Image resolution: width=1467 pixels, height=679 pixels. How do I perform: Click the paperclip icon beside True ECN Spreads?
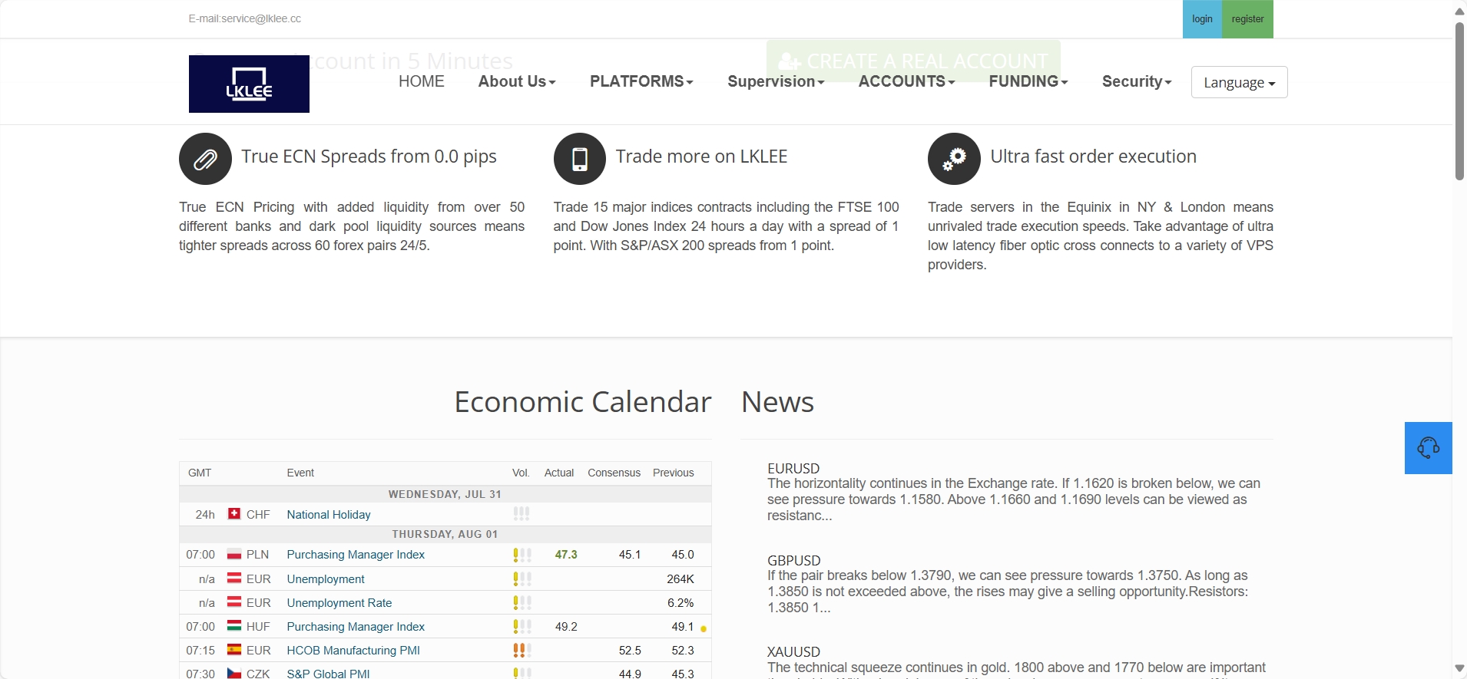205,159
